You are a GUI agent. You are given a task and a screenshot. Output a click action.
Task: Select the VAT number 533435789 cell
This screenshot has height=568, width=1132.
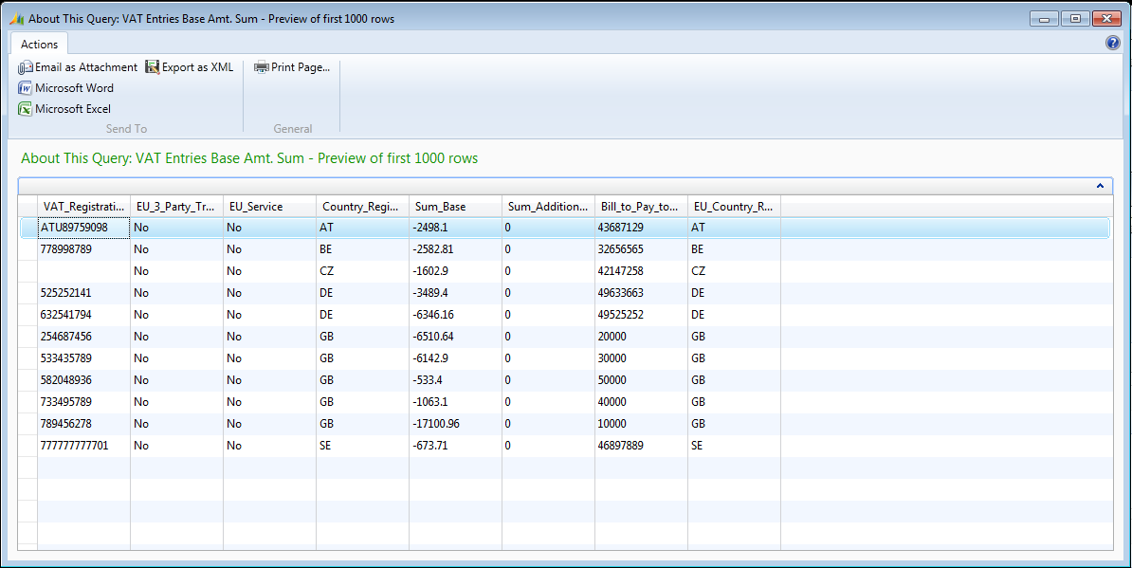(83, 358)
